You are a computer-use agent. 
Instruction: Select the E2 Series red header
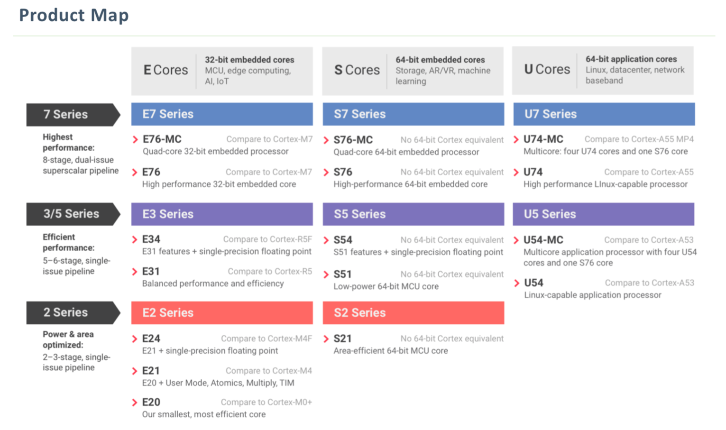click(x=222, y=313)
